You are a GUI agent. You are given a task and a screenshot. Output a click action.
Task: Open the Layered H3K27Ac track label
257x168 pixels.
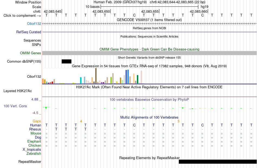tap(18, 91)
